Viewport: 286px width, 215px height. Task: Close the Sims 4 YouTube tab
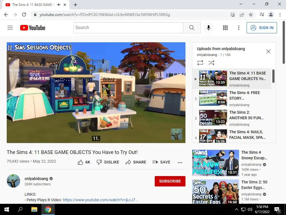click(x=65, y=5)
